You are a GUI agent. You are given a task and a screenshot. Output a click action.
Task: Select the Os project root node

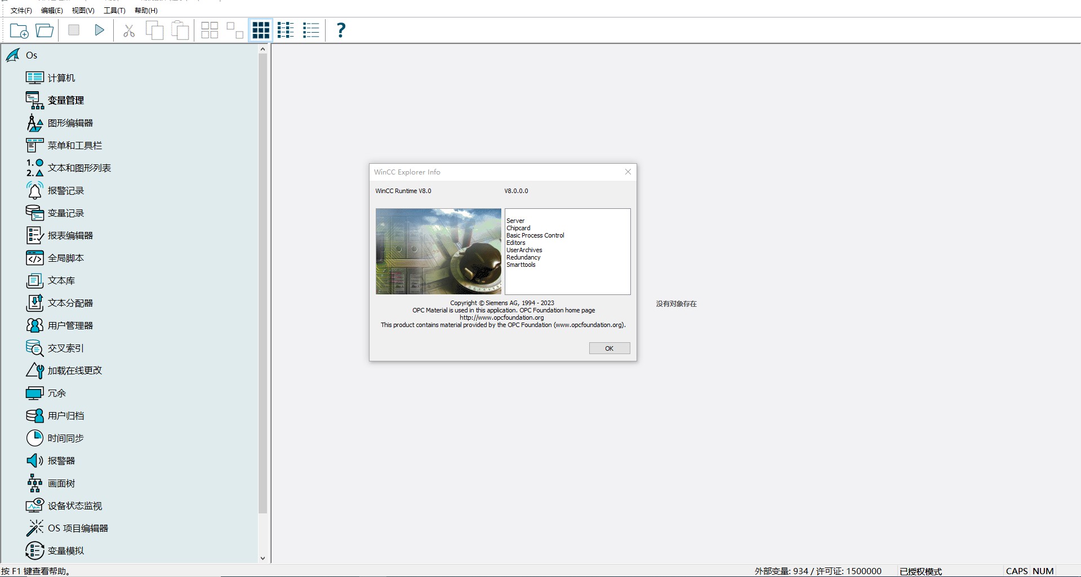[32, 55]
